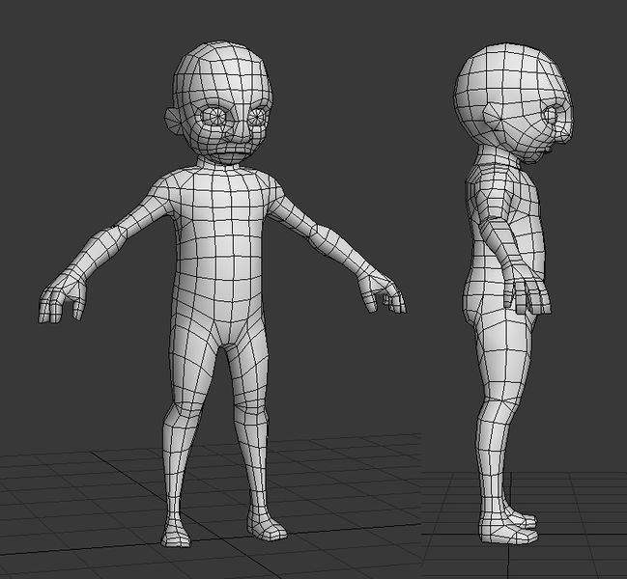Click the side-view character's eye
Screen dimensions: 627x579
pyautogui.click(x=551, y=115)
